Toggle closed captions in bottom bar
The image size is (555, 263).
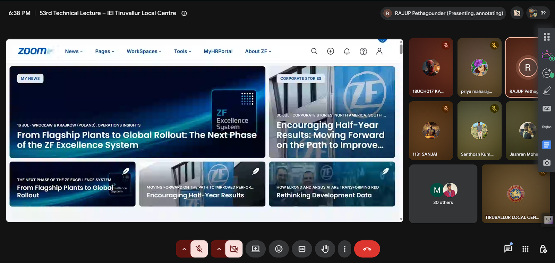click(302, 249)
